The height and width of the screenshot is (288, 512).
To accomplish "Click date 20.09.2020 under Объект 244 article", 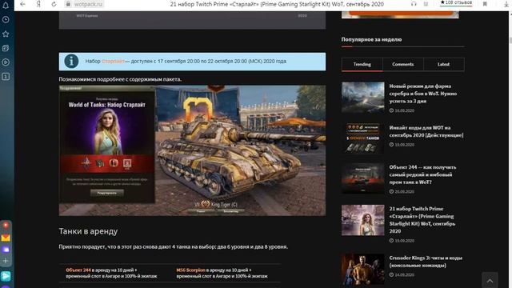I will [x=404, y=192].
